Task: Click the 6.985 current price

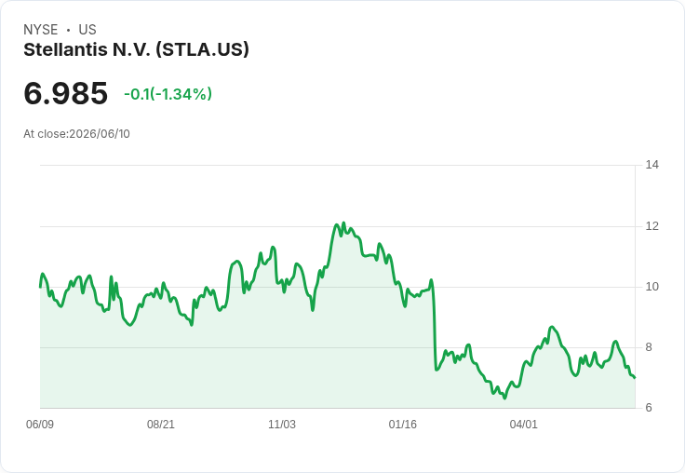Action: tap(65, 93)
